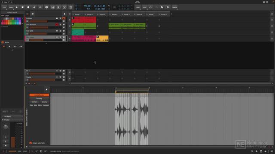Click the Undo arrow icon
The height and width of the screenshot is (154, 275).
(150, 7)
